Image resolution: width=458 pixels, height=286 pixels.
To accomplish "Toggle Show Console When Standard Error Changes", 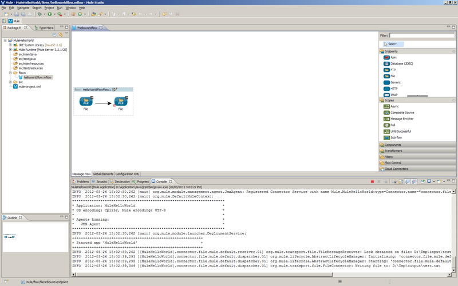I will [414, 181].
